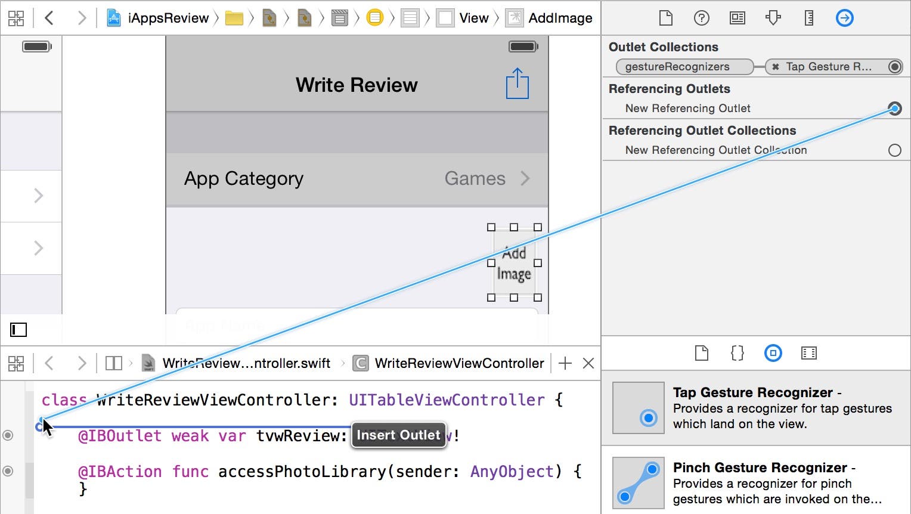Viewport: 911px width, 514px height.
Task: Select AddImage in the jump bar
Action: pyautogui.click(x=549, y=18)
